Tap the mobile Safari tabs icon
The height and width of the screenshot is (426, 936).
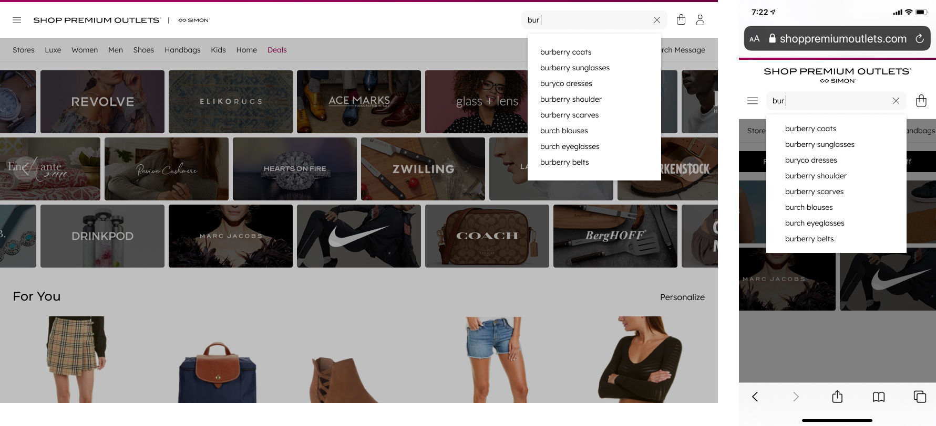[x=920, y=397]
